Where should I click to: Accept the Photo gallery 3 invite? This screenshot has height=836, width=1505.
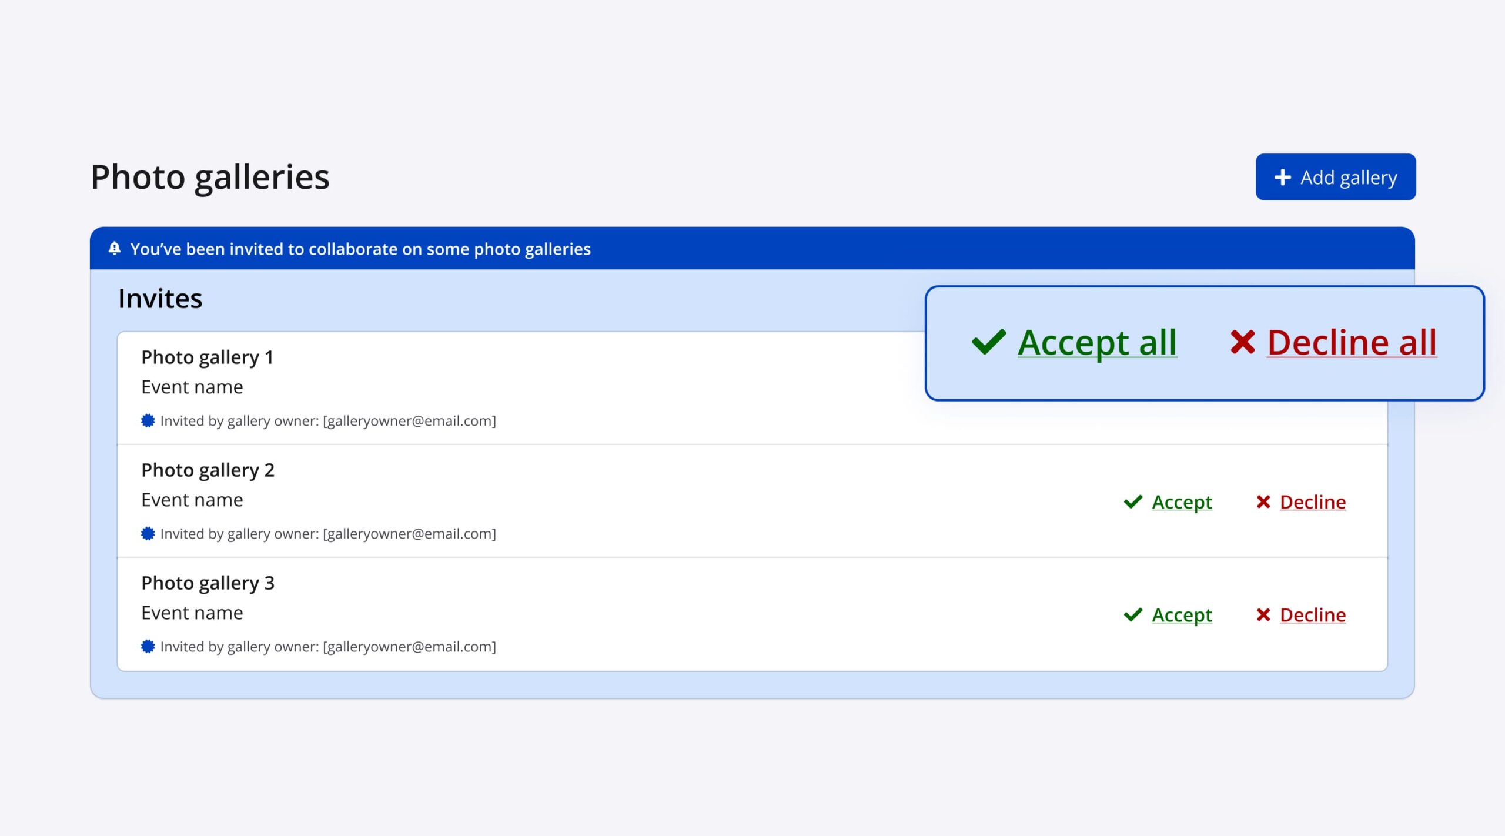pyautogui.click(x=1182, y=615)
